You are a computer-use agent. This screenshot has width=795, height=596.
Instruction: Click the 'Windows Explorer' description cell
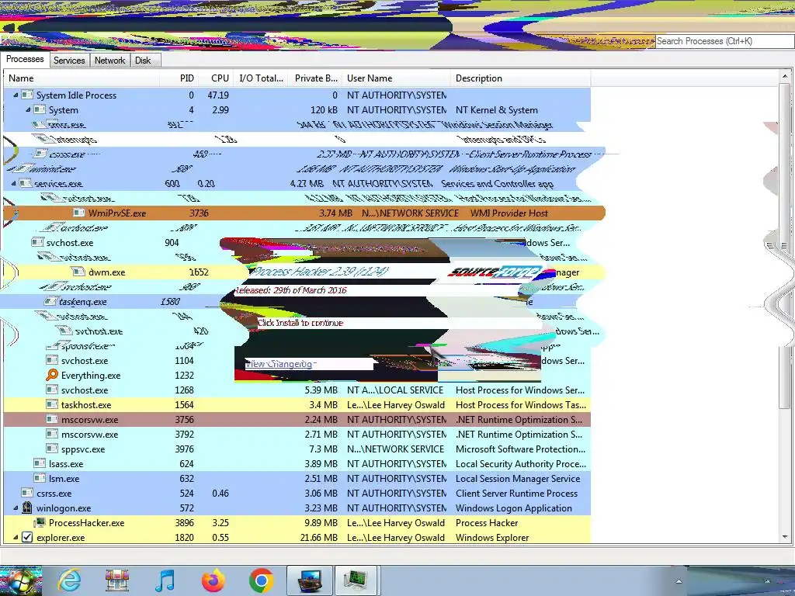(x=492, y=537)
